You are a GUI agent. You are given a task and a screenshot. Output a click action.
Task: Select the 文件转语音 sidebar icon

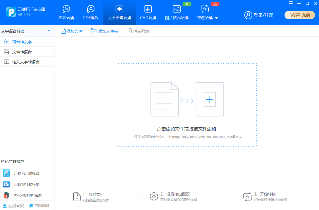click(x=6, y=52)
